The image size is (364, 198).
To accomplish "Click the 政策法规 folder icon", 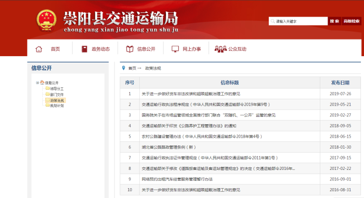I will coord(48,100).
